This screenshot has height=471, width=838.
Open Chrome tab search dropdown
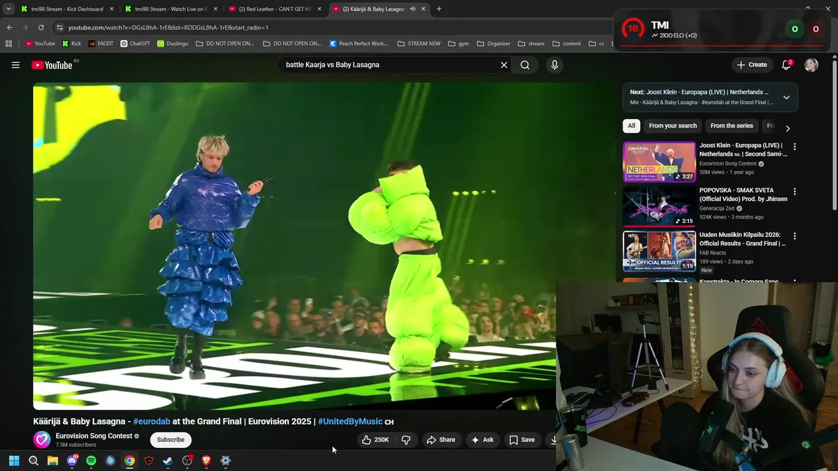tap(9, 9)
